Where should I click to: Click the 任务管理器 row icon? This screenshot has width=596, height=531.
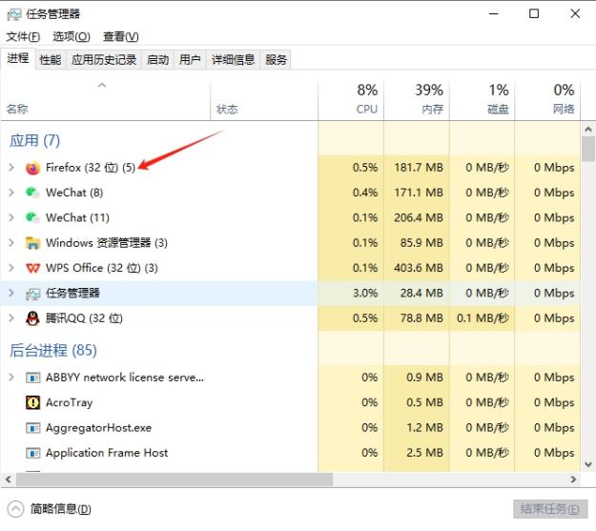pyautogui.click(x=32, y=294)
